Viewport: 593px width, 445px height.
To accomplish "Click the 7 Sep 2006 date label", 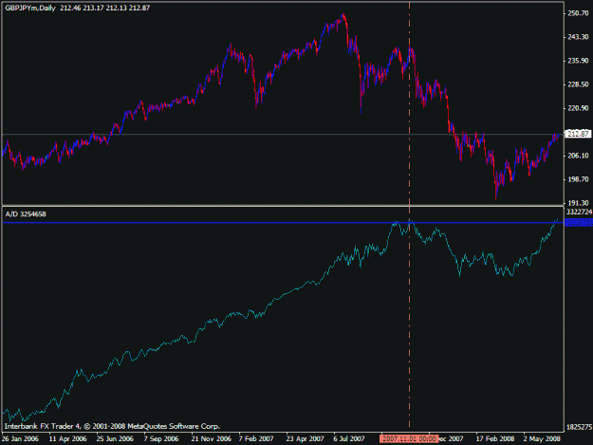I will [161, 438].
